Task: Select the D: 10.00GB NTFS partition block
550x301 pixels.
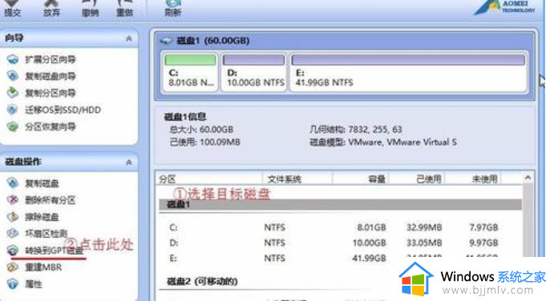Action: pos(254,72)
